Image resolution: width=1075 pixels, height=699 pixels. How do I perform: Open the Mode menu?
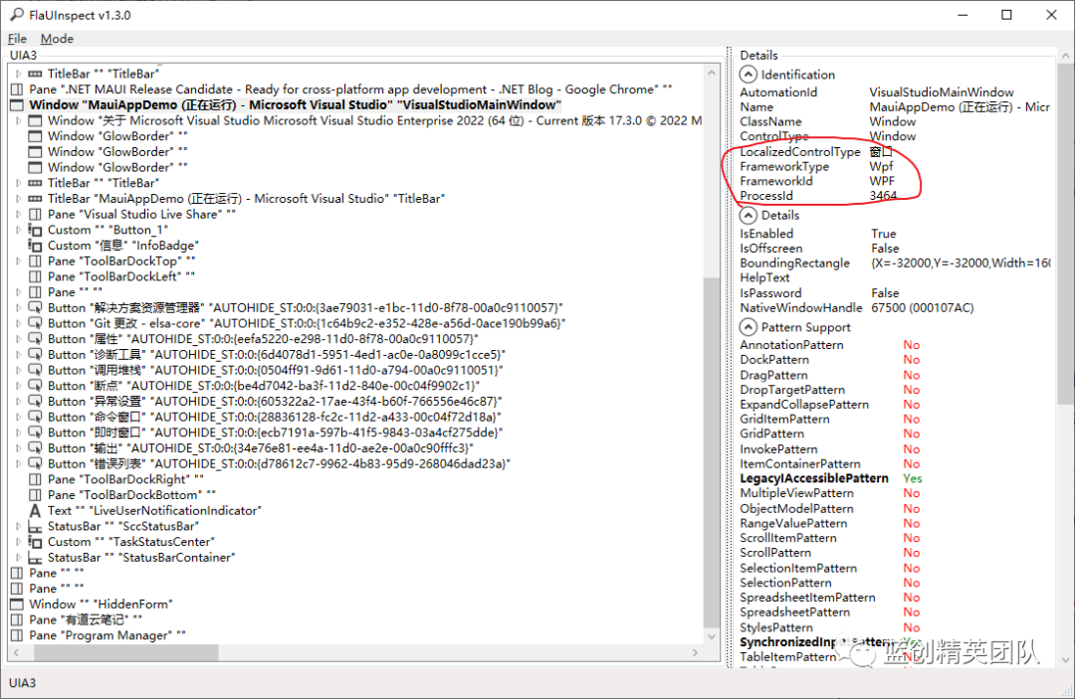pos(57,39)
